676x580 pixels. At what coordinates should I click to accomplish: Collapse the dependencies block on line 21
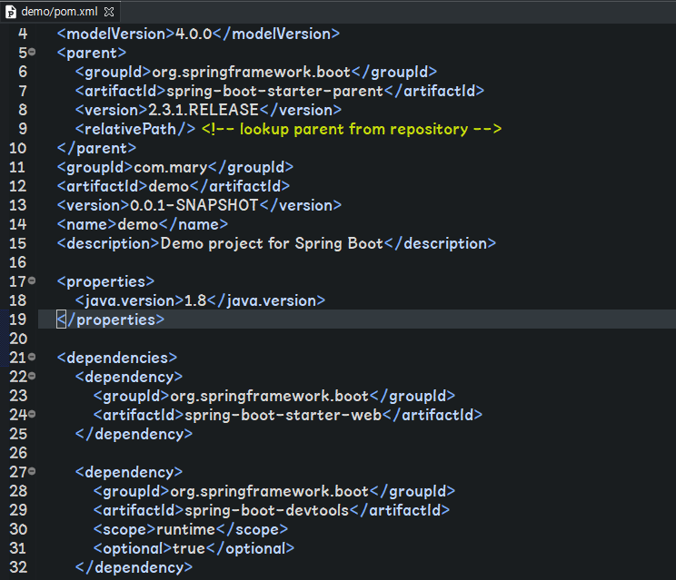32,357
